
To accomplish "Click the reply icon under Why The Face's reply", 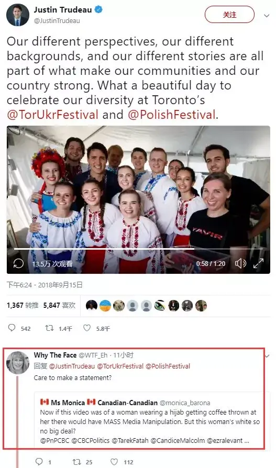I will click(x=39, y=462).
